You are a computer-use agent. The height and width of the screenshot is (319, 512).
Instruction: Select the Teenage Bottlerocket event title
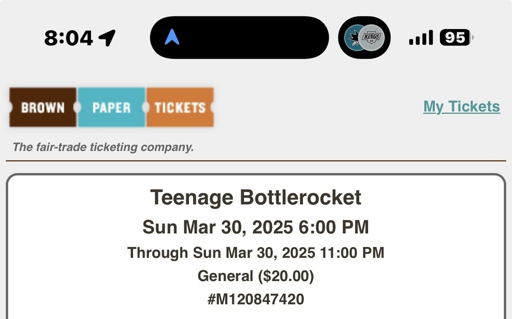click(256, 197)
